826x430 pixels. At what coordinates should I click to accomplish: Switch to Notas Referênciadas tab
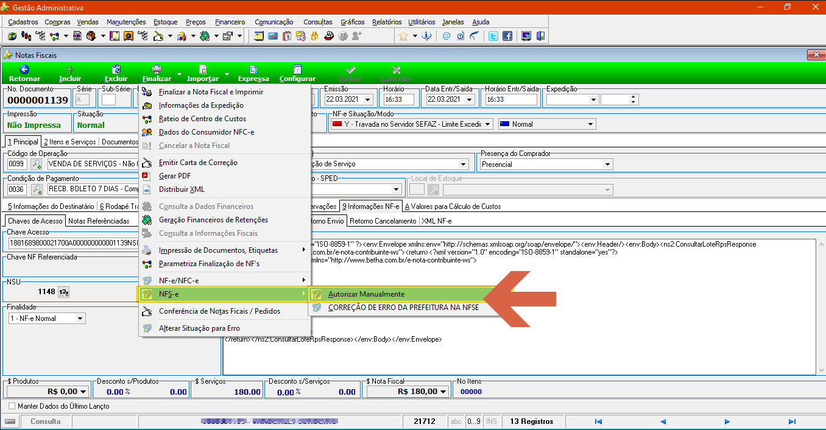(x=99, y=220)
